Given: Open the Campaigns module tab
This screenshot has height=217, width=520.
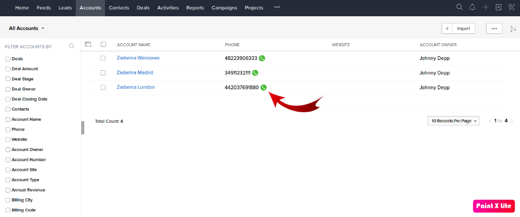Looking at the screenshot, I should [x=225, y=8].
